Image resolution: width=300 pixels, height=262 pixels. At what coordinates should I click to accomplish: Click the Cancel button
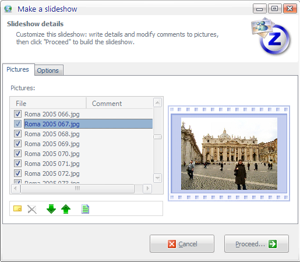[182, 244]
